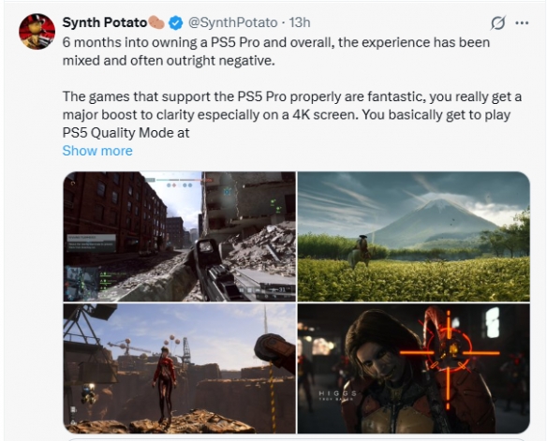The height and width of the screenshot is (441, 547).
Task: Click the blue verified checkmark badge
Action: pyautogui.click(x=176, y=23)
